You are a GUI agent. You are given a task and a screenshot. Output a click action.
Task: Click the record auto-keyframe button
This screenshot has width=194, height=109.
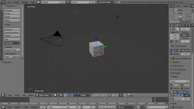click(138, 107)
